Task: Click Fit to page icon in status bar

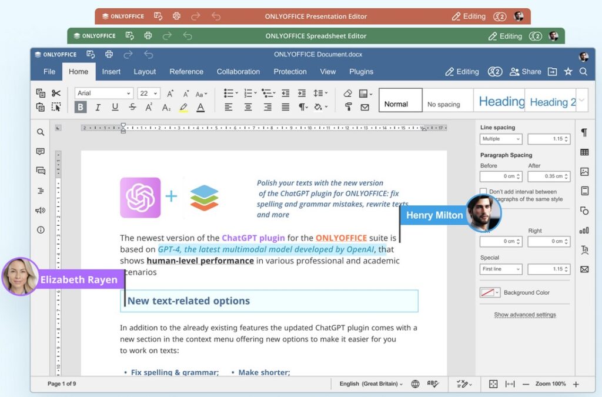Action: [493, 384]
